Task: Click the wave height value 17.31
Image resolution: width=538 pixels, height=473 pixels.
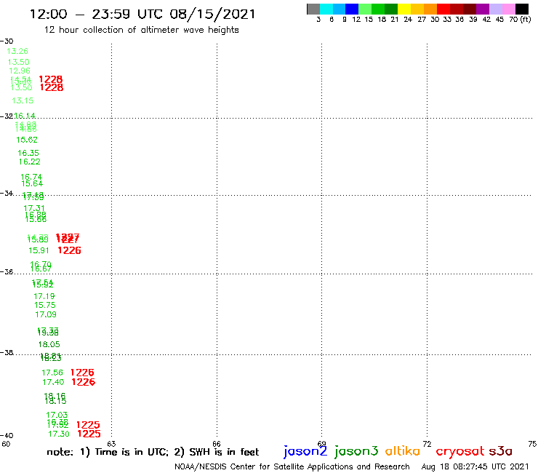Action: click(x=34, y=208)
